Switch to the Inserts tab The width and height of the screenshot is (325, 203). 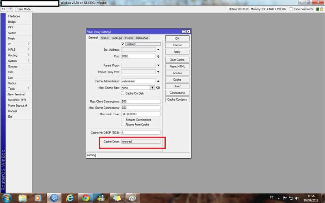(x=129, y=38)
